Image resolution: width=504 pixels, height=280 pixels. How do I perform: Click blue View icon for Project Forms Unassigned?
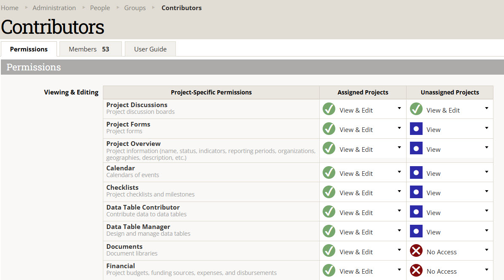[x=416, y=129]
